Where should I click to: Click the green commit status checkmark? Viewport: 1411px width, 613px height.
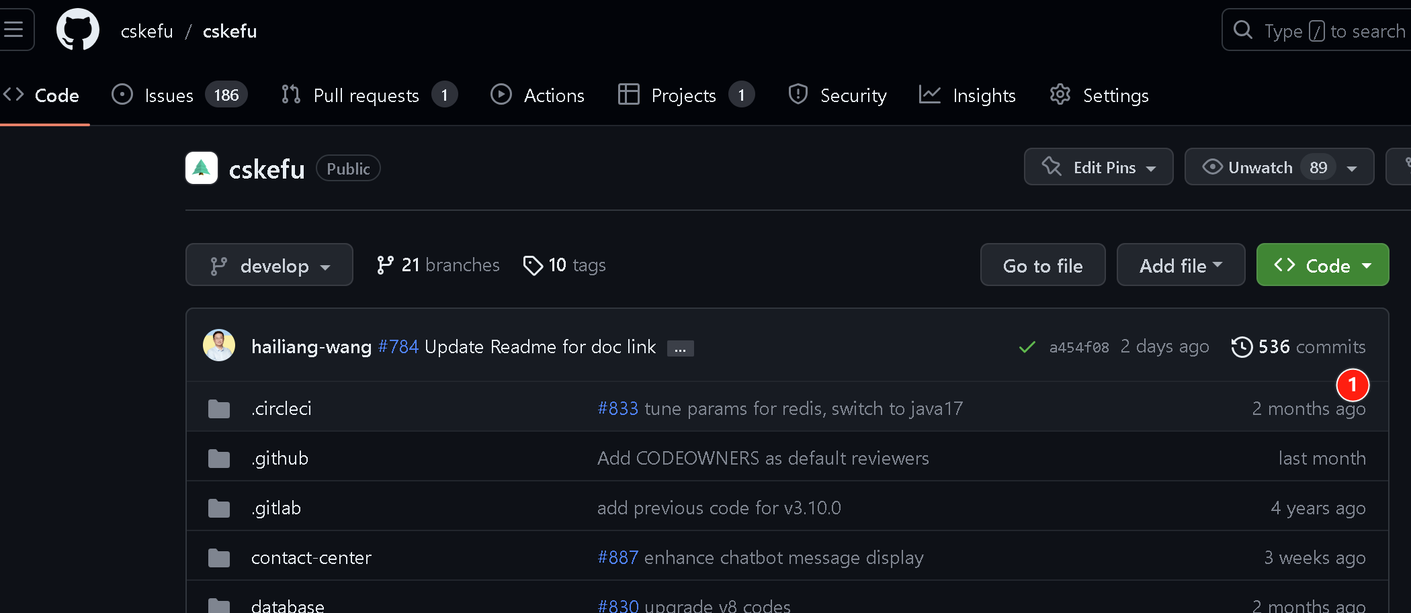click(1027, 347)
